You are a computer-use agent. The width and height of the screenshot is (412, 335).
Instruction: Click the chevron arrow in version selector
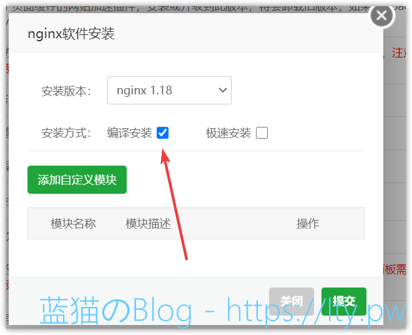(222, 91)
